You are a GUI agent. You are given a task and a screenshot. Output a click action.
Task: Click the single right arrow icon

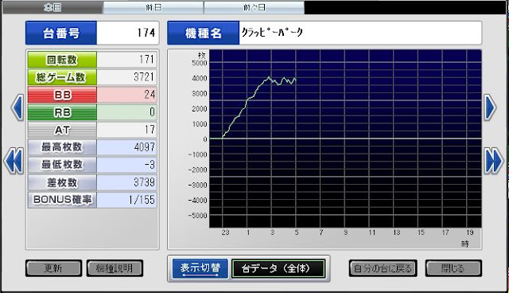coord(490,107)
